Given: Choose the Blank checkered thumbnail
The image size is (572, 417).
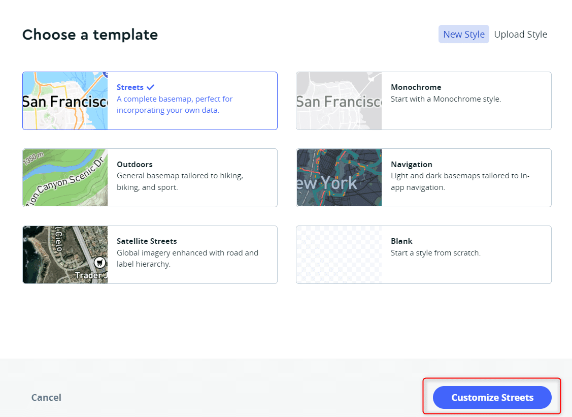Looking at the screenshot, I should pos(339,254).
